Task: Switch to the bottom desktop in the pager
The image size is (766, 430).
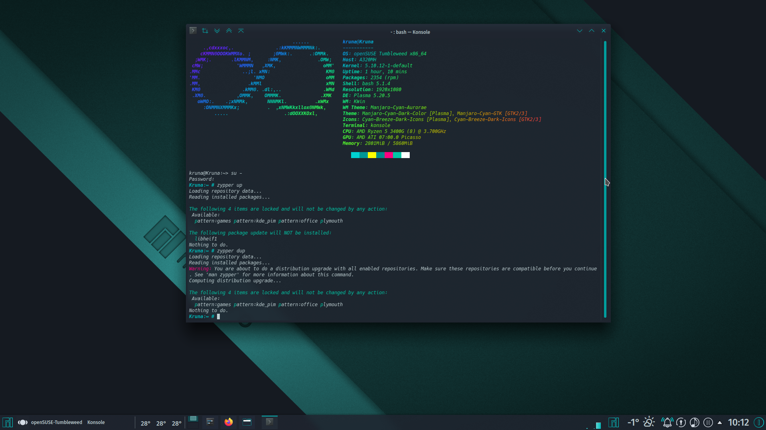Action: pos(193,426)
